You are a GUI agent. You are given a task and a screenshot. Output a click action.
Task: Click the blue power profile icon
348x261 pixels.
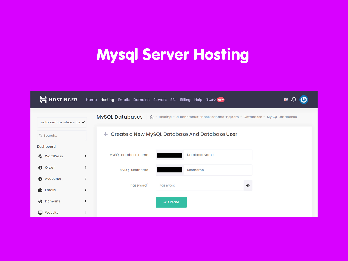click(x=304, y=100)
